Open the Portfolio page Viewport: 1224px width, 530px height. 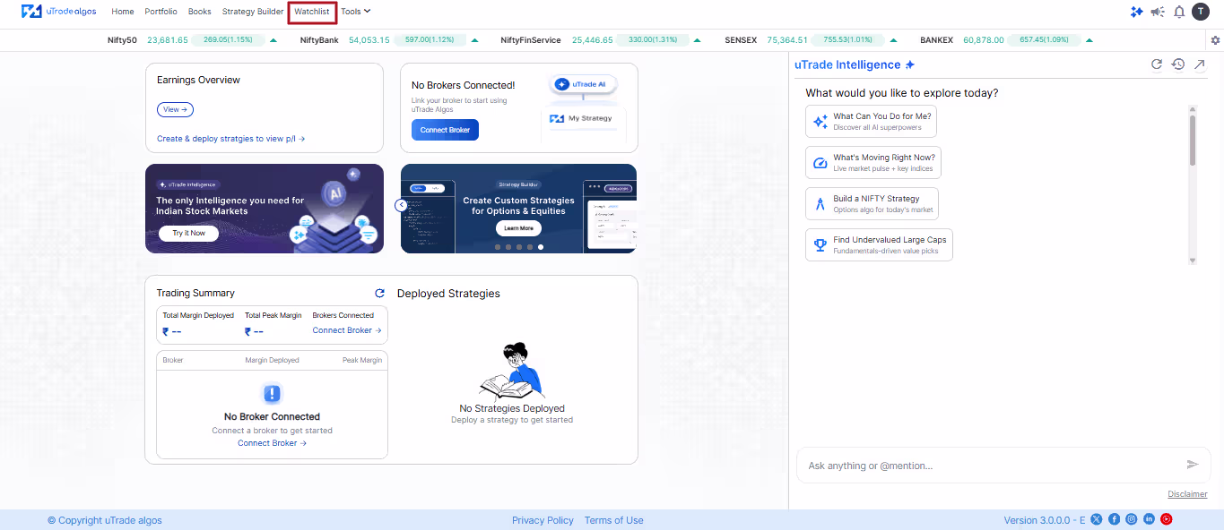point(161,12)
